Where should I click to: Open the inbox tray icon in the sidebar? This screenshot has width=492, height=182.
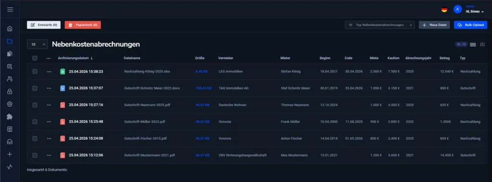pos(10,142)
